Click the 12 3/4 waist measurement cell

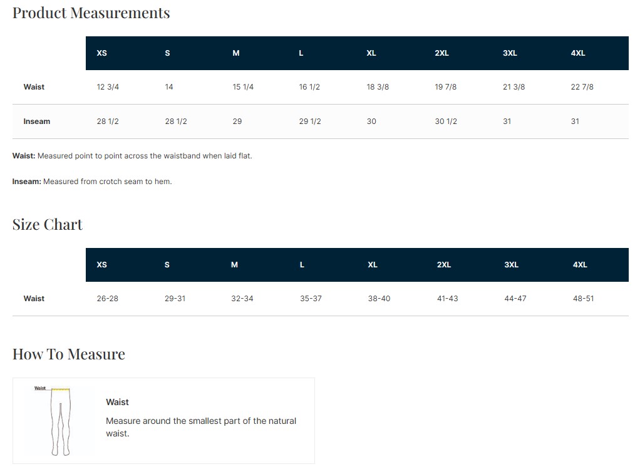[108, 87]
